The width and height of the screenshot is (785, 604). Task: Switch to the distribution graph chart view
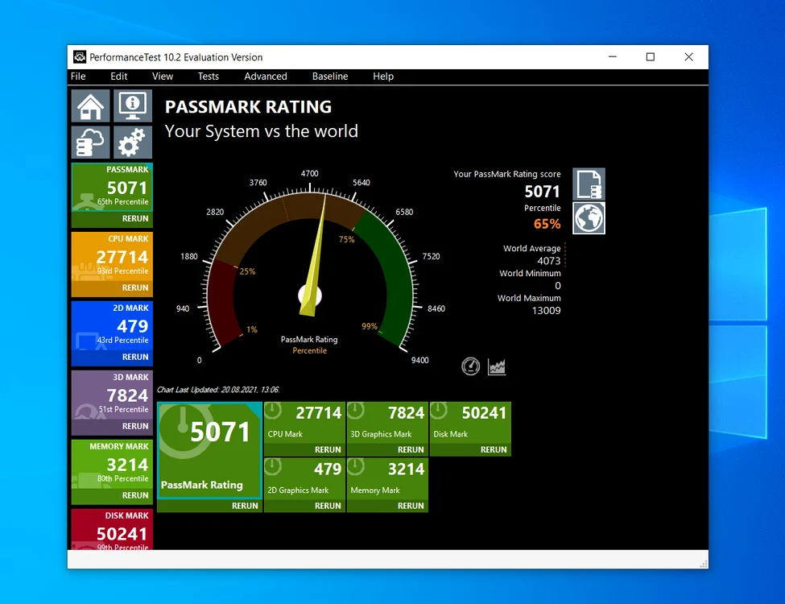497,366
